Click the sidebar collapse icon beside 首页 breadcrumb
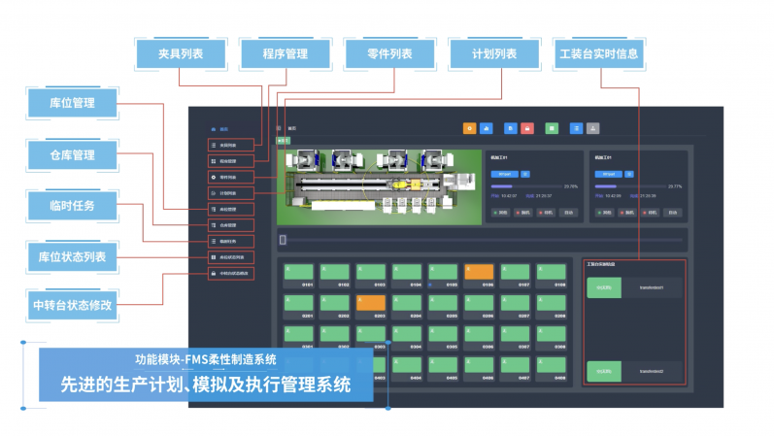The height and width of the screenshot is (436, 774). click(280, 128)
